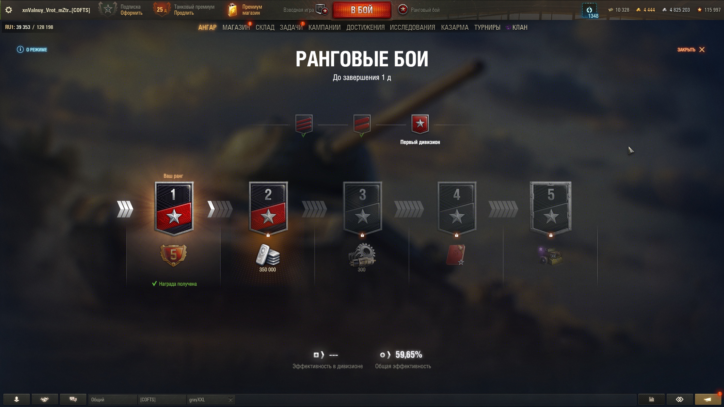The image size is (724, 407).
Task: Close the grayXXL chat tab
Action: [x=230, y=400]
